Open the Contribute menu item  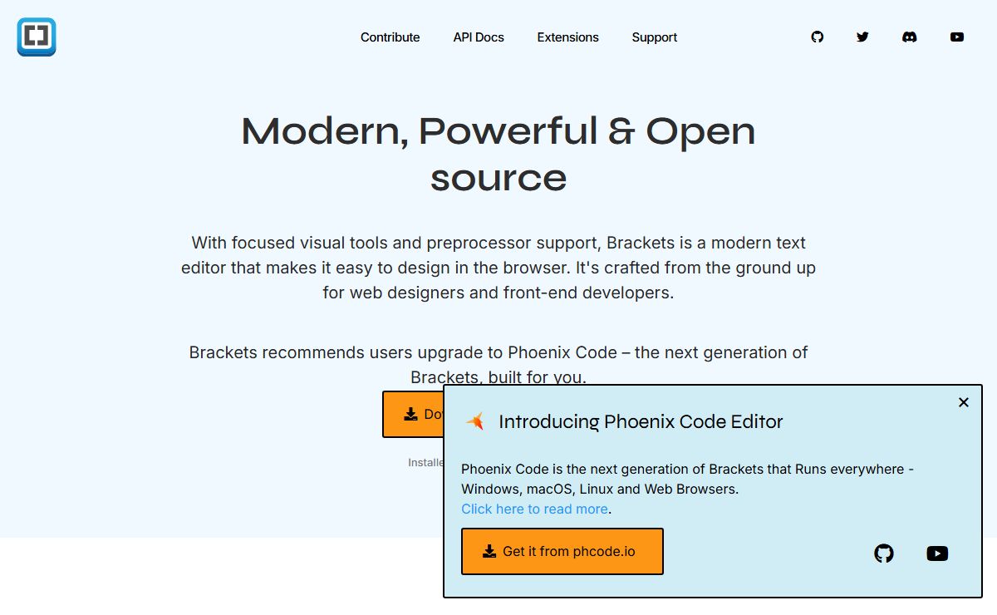[x=390, y=37]
